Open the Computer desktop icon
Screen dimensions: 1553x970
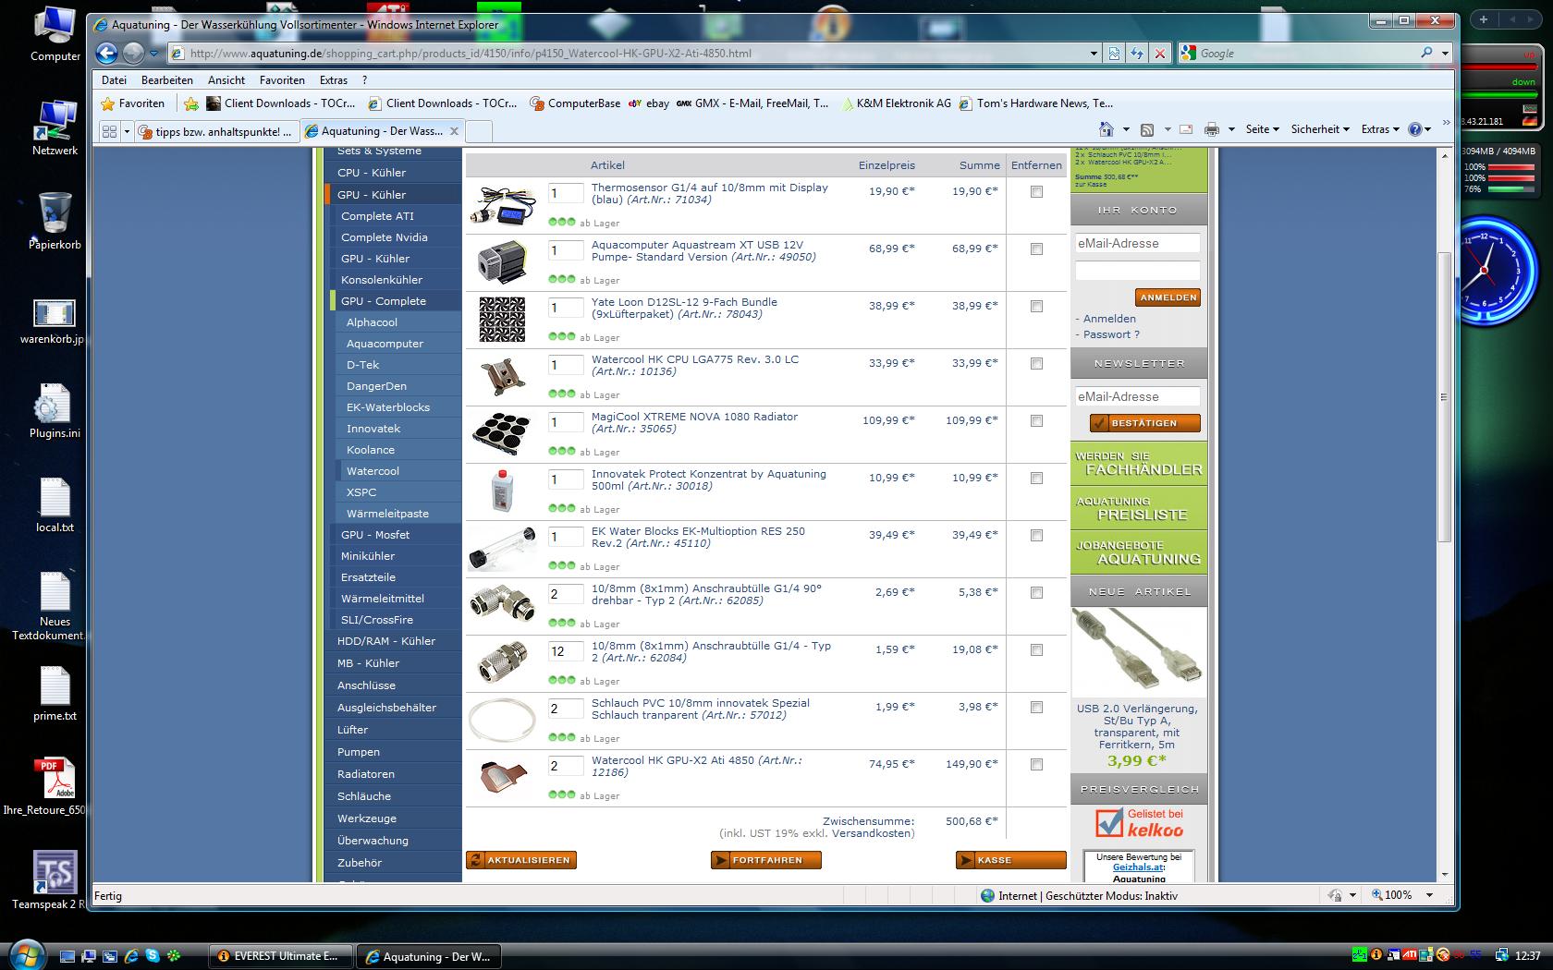[x=55, y=33]
